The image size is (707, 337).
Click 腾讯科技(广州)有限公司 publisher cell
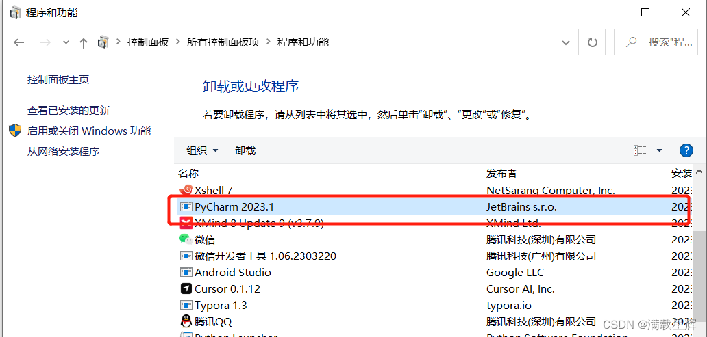click(541, 256)
